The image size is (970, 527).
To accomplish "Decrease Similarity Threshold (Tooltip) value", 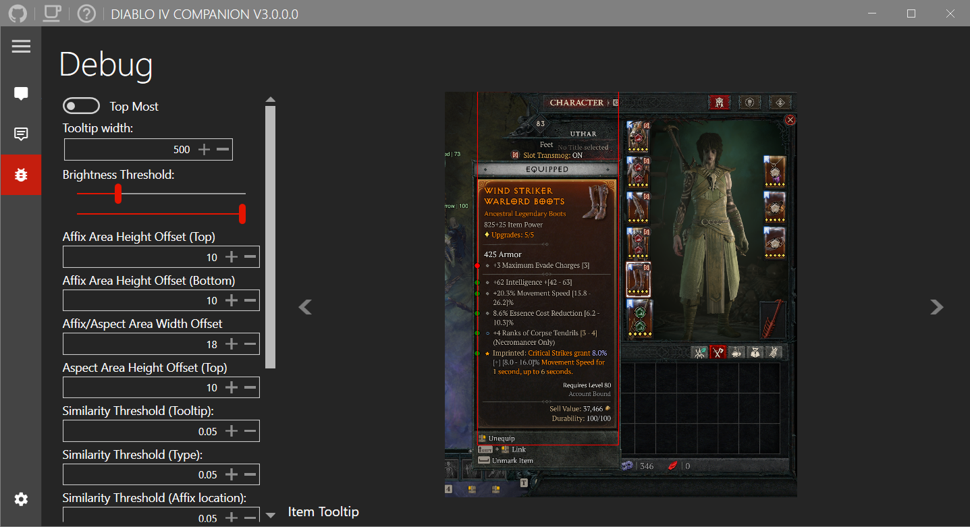I will 250,431.
